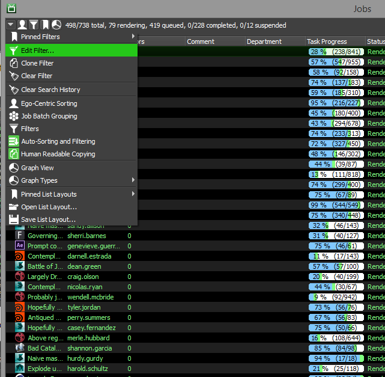
Task: Click the 99 % (544/549) progress bar
Action: tap(336, 205)
